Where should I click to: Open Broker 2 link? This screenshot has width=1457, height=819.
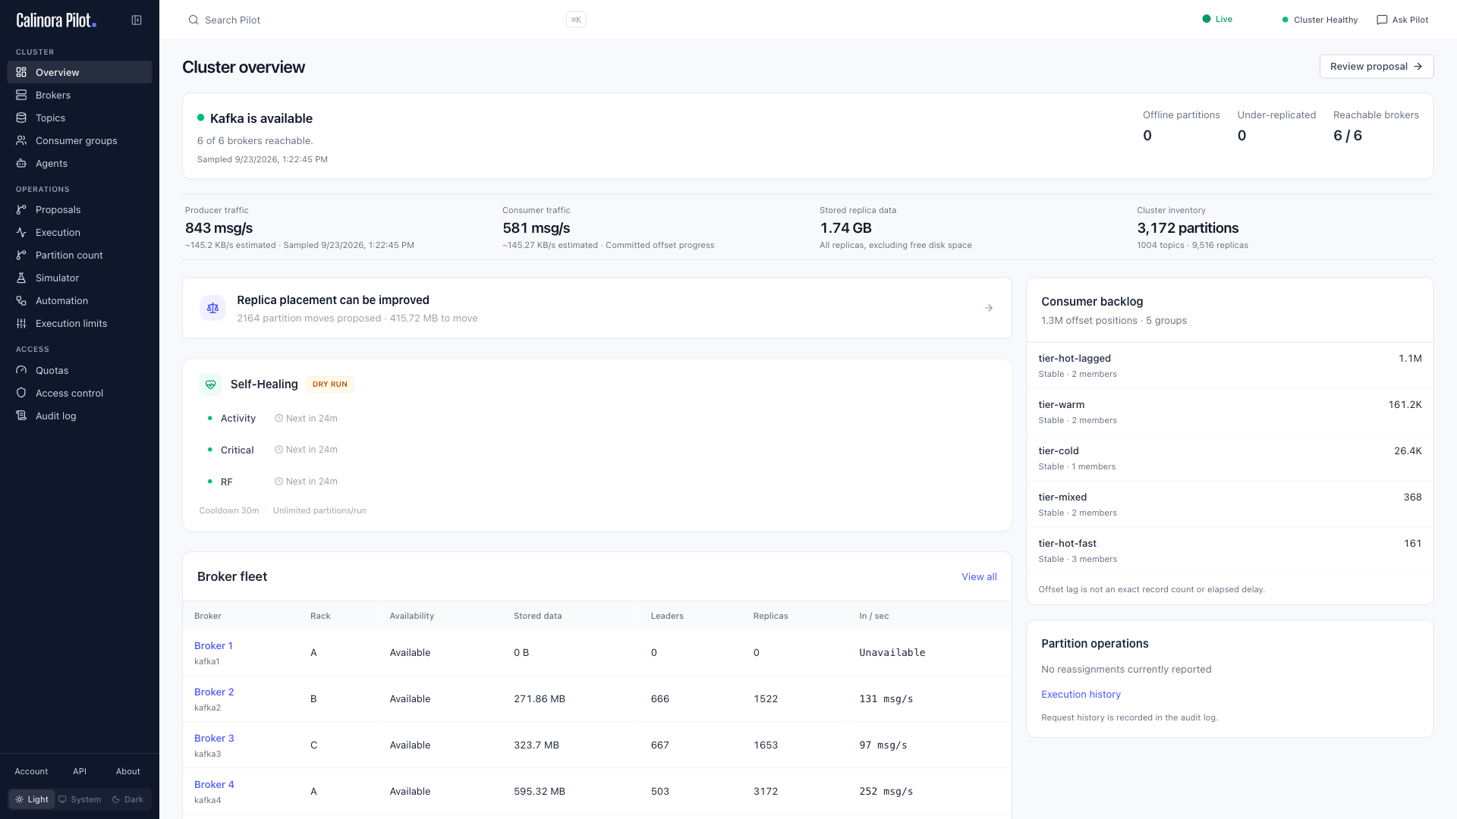[x=214, y=692]
